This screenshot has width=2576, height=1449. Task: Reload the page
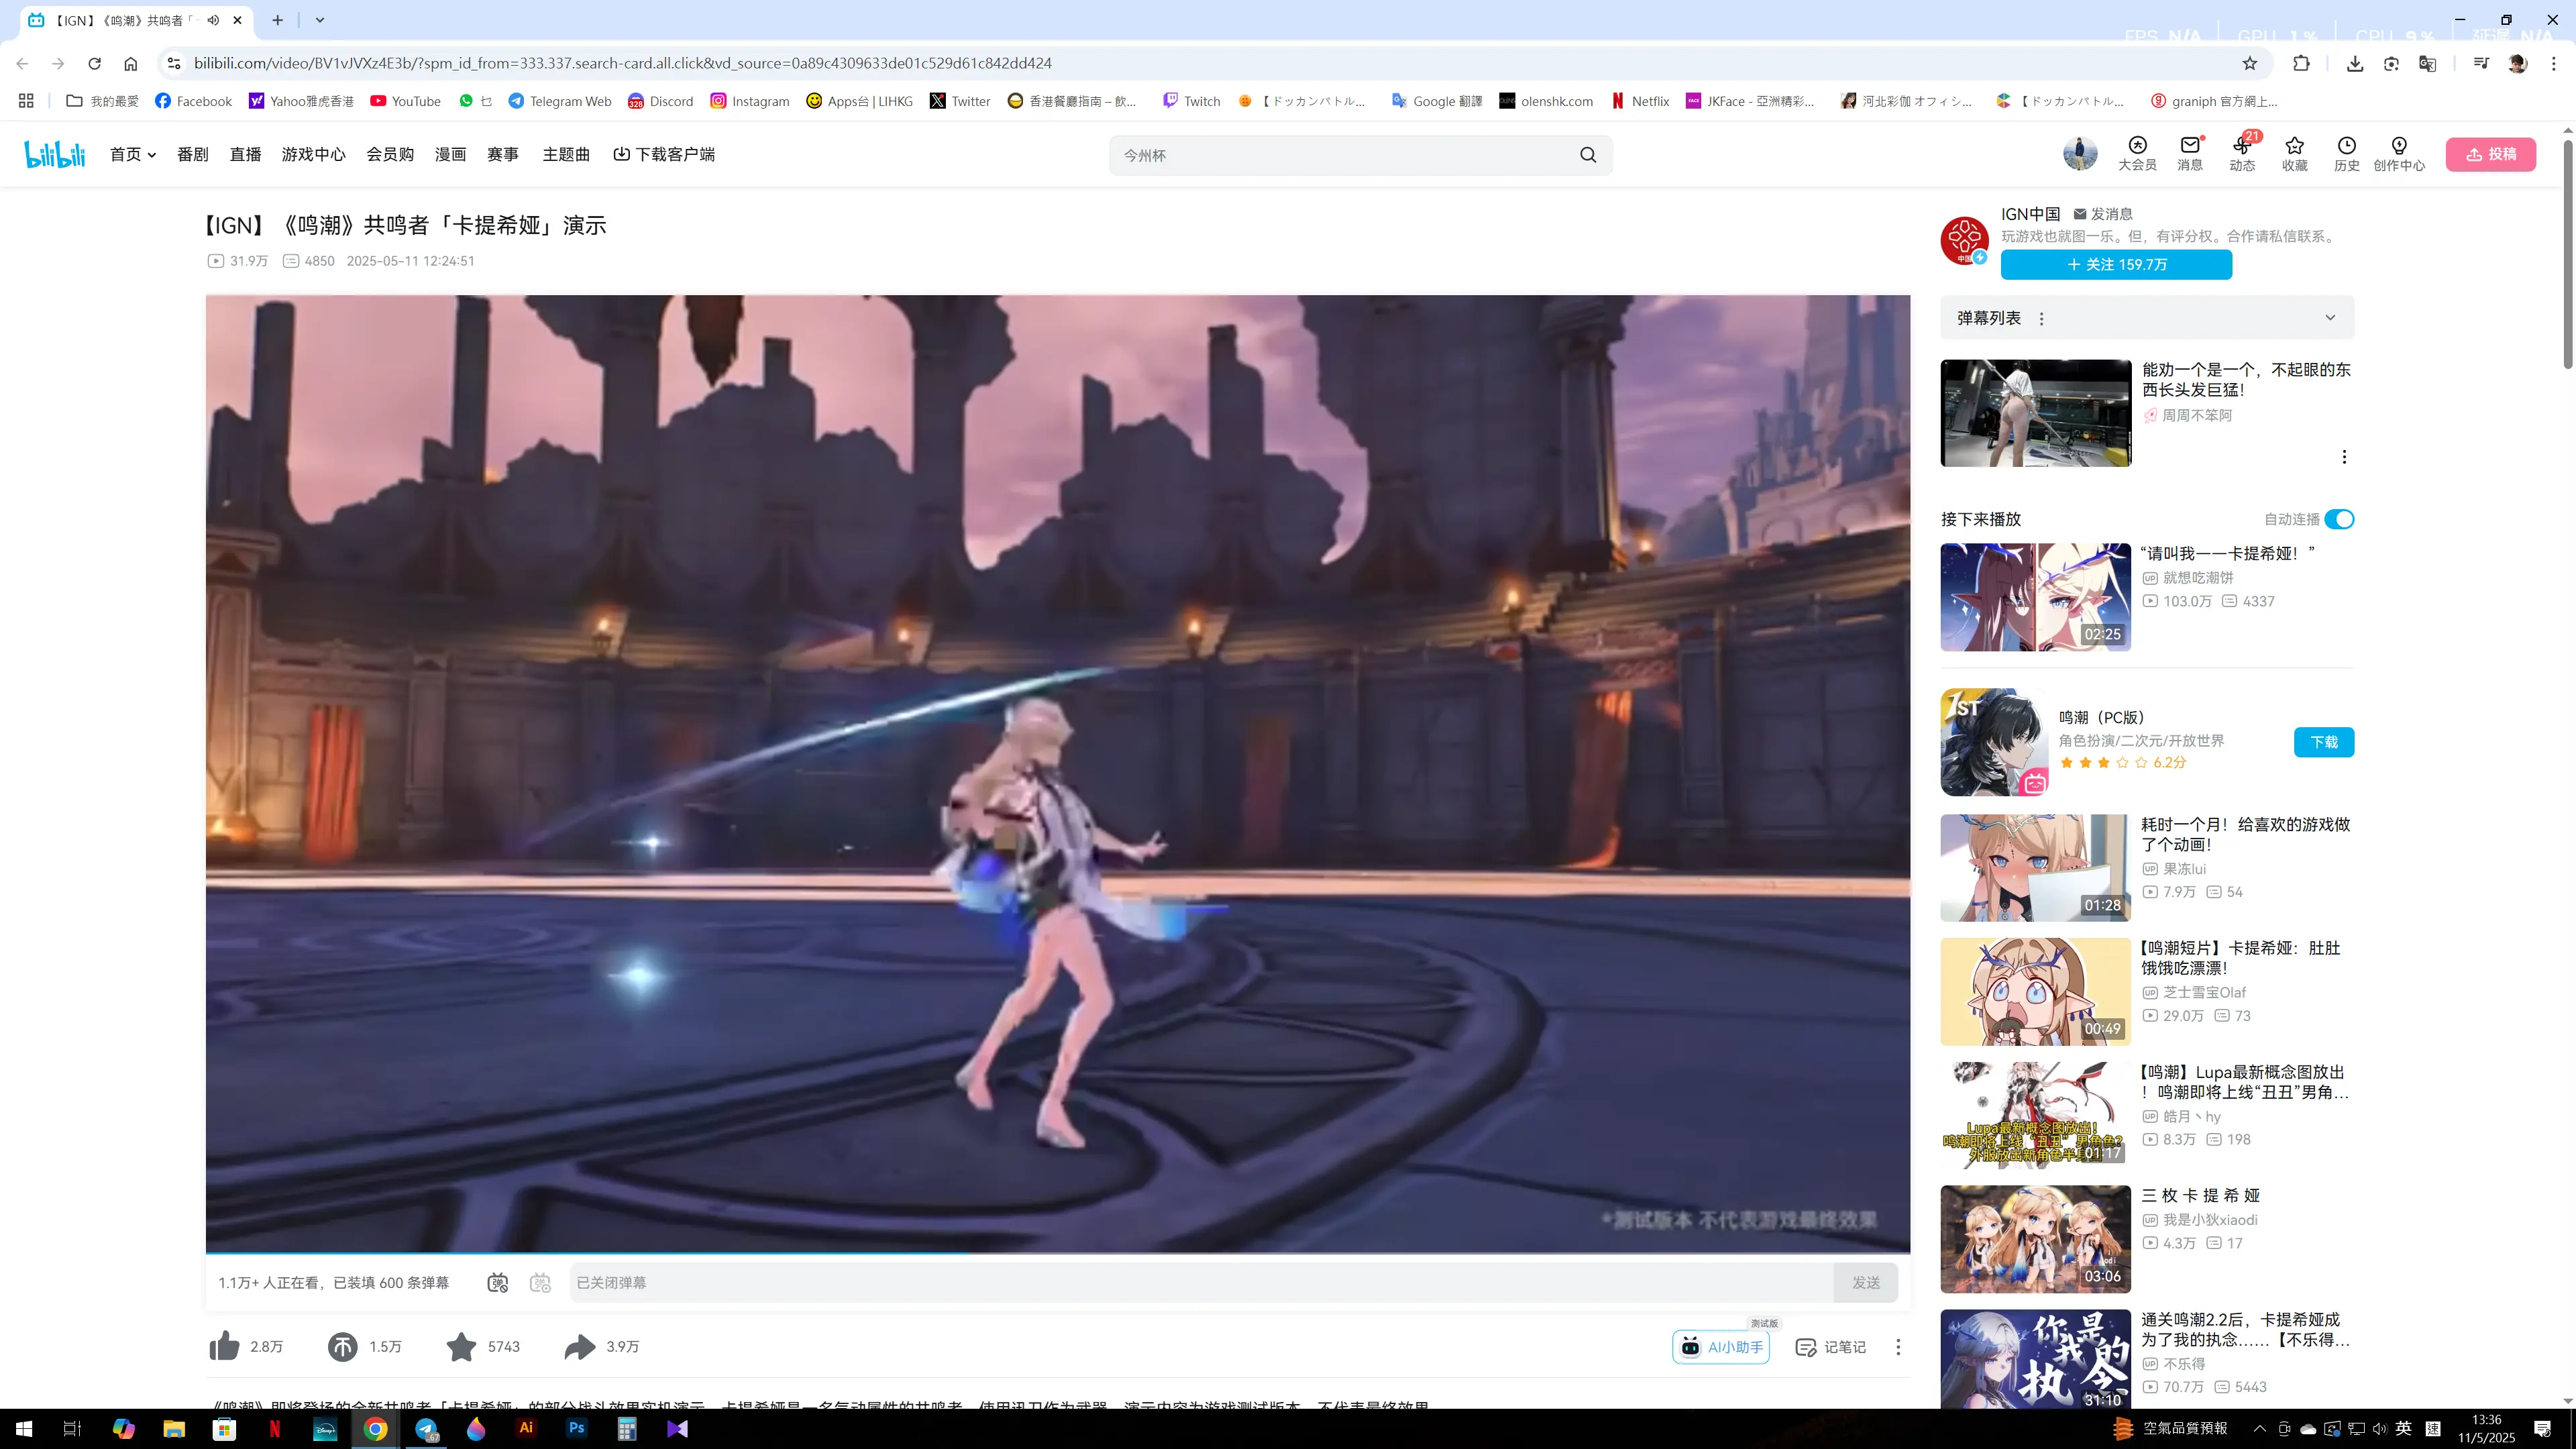click(94, 63)
